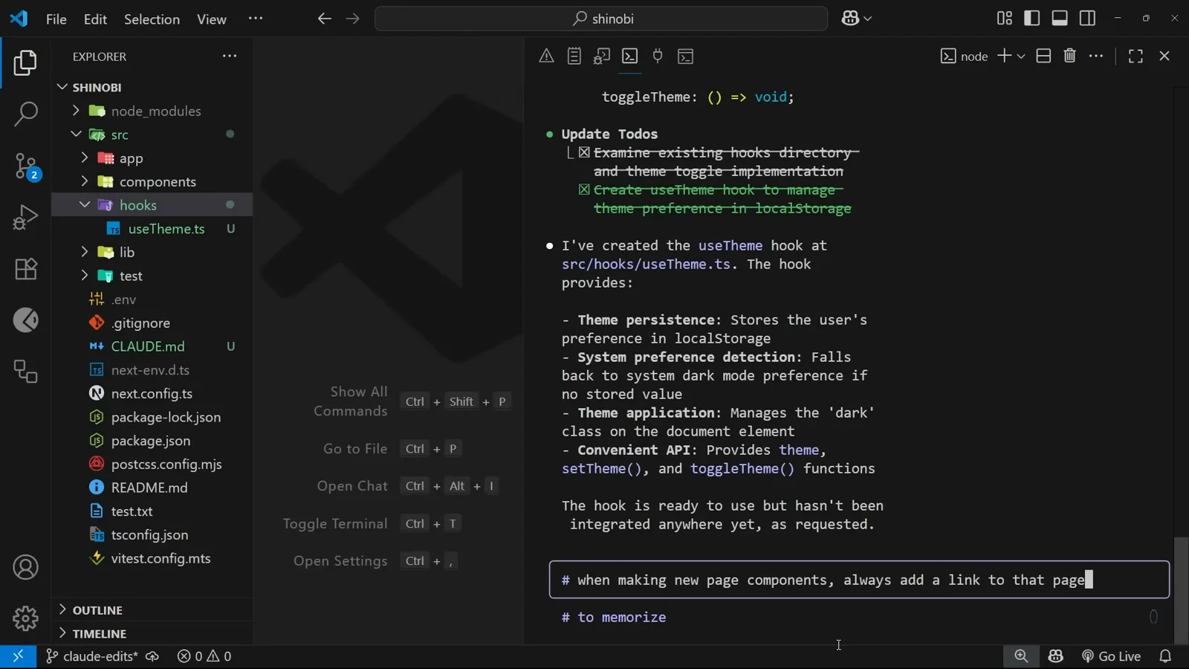Open package.json file
The width and height of the screenshot is (1189, 669).
(152, 441)
